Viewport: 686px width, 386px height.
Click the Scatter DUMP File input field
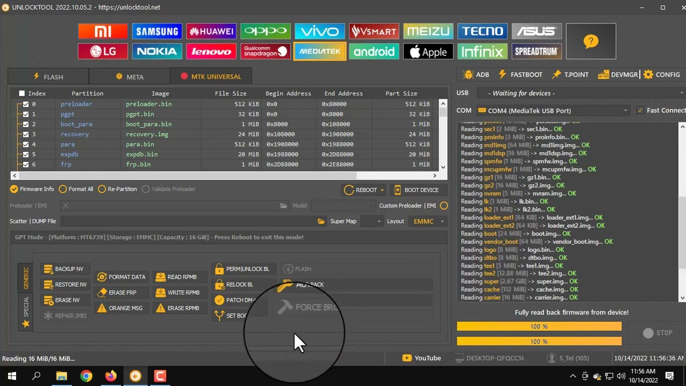click(x=188, y=221)
